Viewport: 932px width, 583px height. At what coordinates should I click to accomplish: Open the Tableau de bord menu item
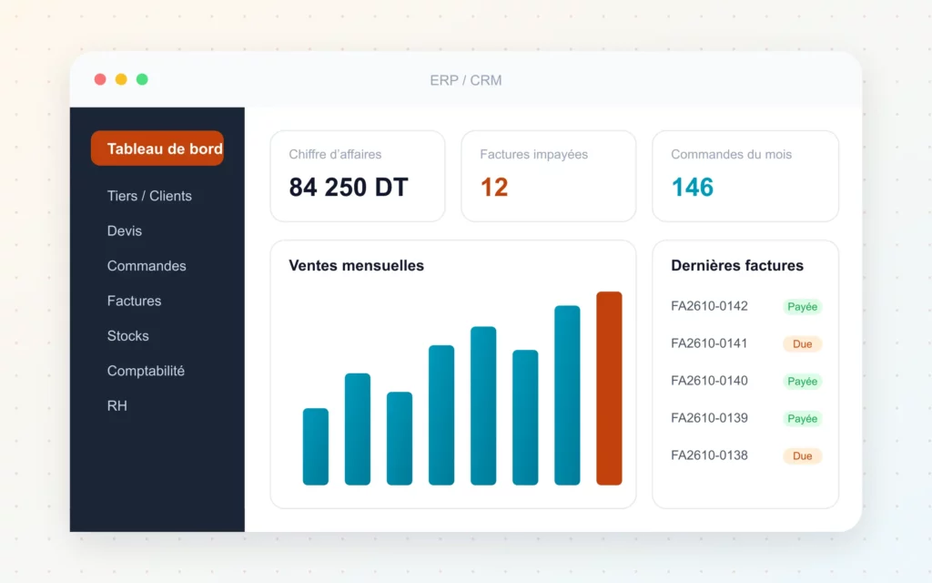pos(157,148)
